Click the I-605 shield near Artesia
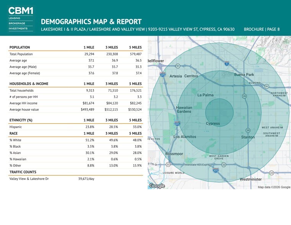 [x=163, y=75]
